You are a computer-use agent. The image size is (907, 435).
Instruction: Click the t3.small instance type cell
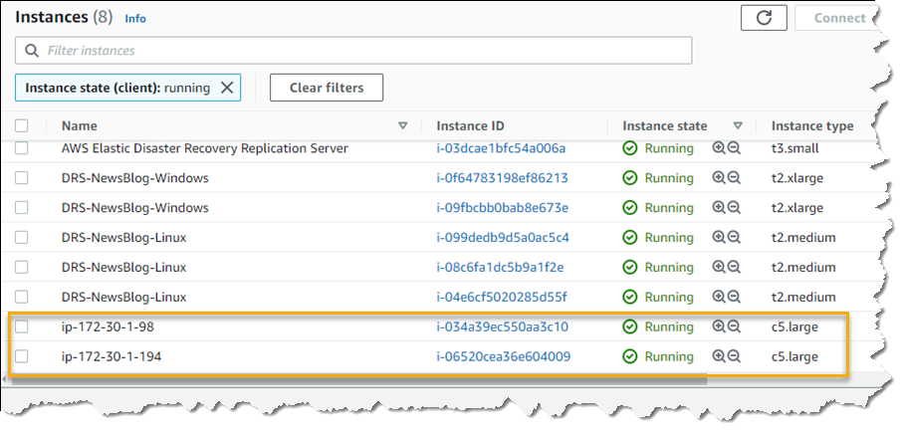pos(794,148)
